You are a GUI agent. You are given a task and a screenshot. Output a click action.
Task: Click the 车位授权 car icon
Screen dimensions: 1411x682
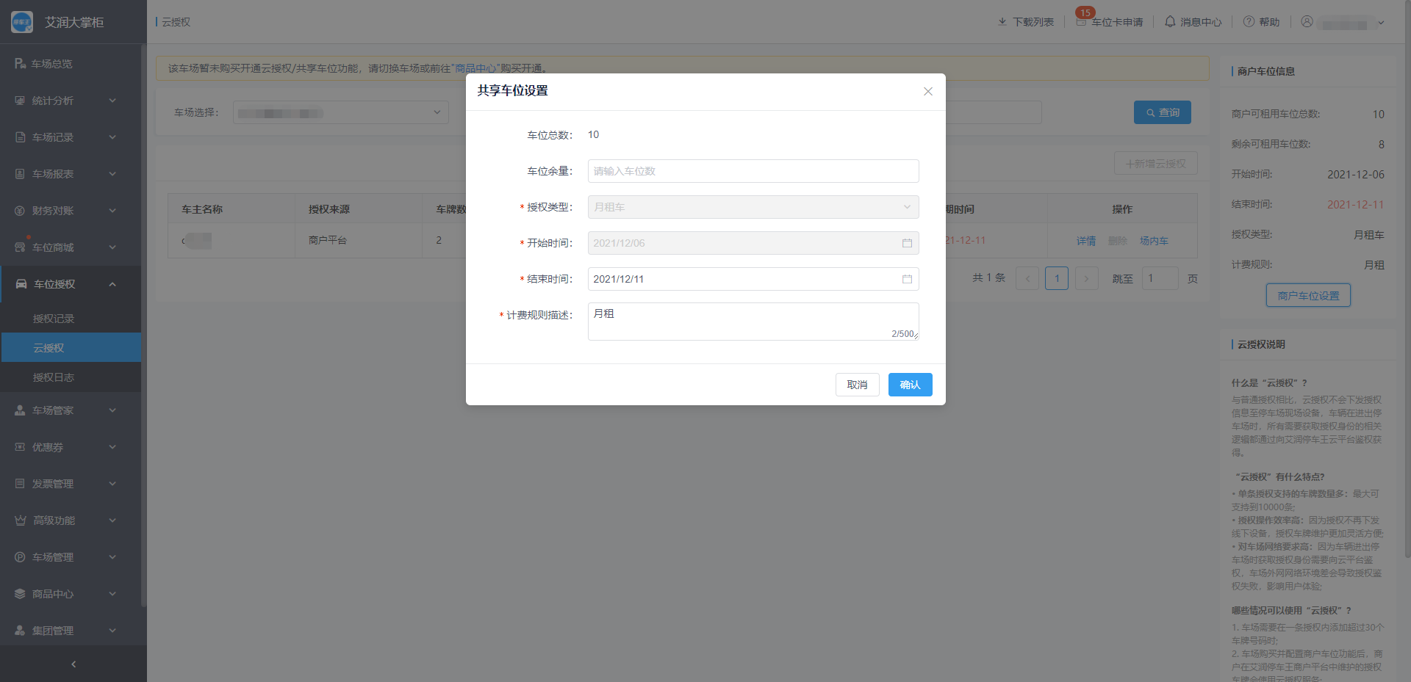pos(21,284)
